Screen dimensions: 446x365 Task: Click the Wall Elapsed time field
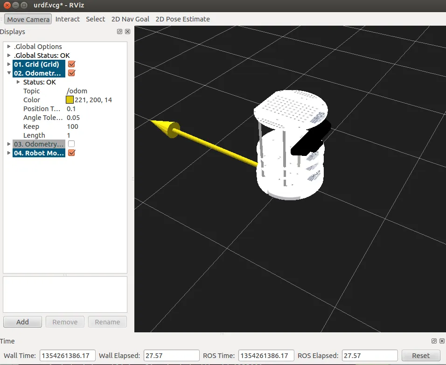click(x=171, y=356)
